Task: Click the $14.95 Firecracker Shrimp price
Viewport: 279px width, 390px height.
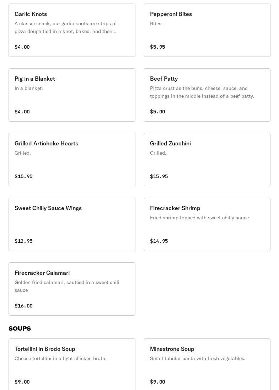Action: pos(159,241)
